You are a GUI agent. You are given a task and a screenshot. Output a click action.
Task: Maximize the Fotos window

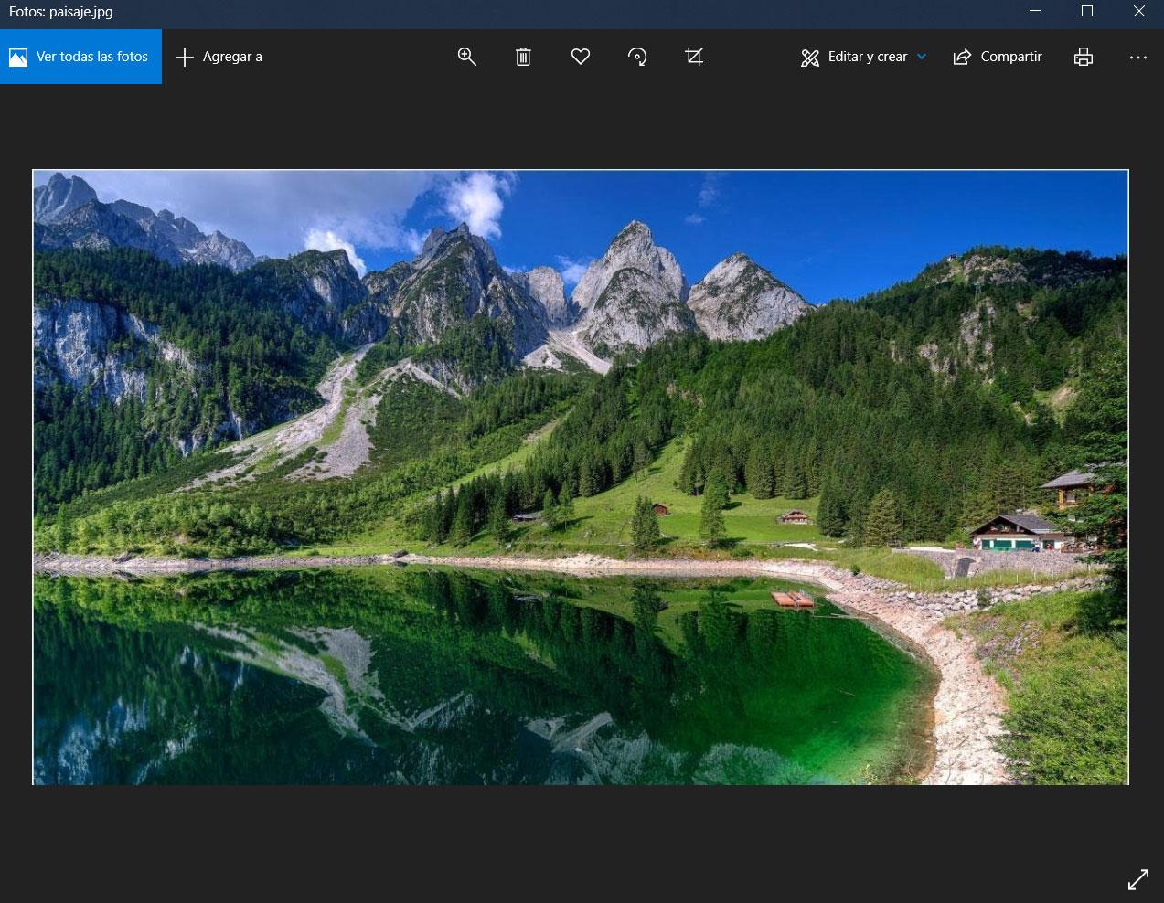click(x=1087, y=11)
